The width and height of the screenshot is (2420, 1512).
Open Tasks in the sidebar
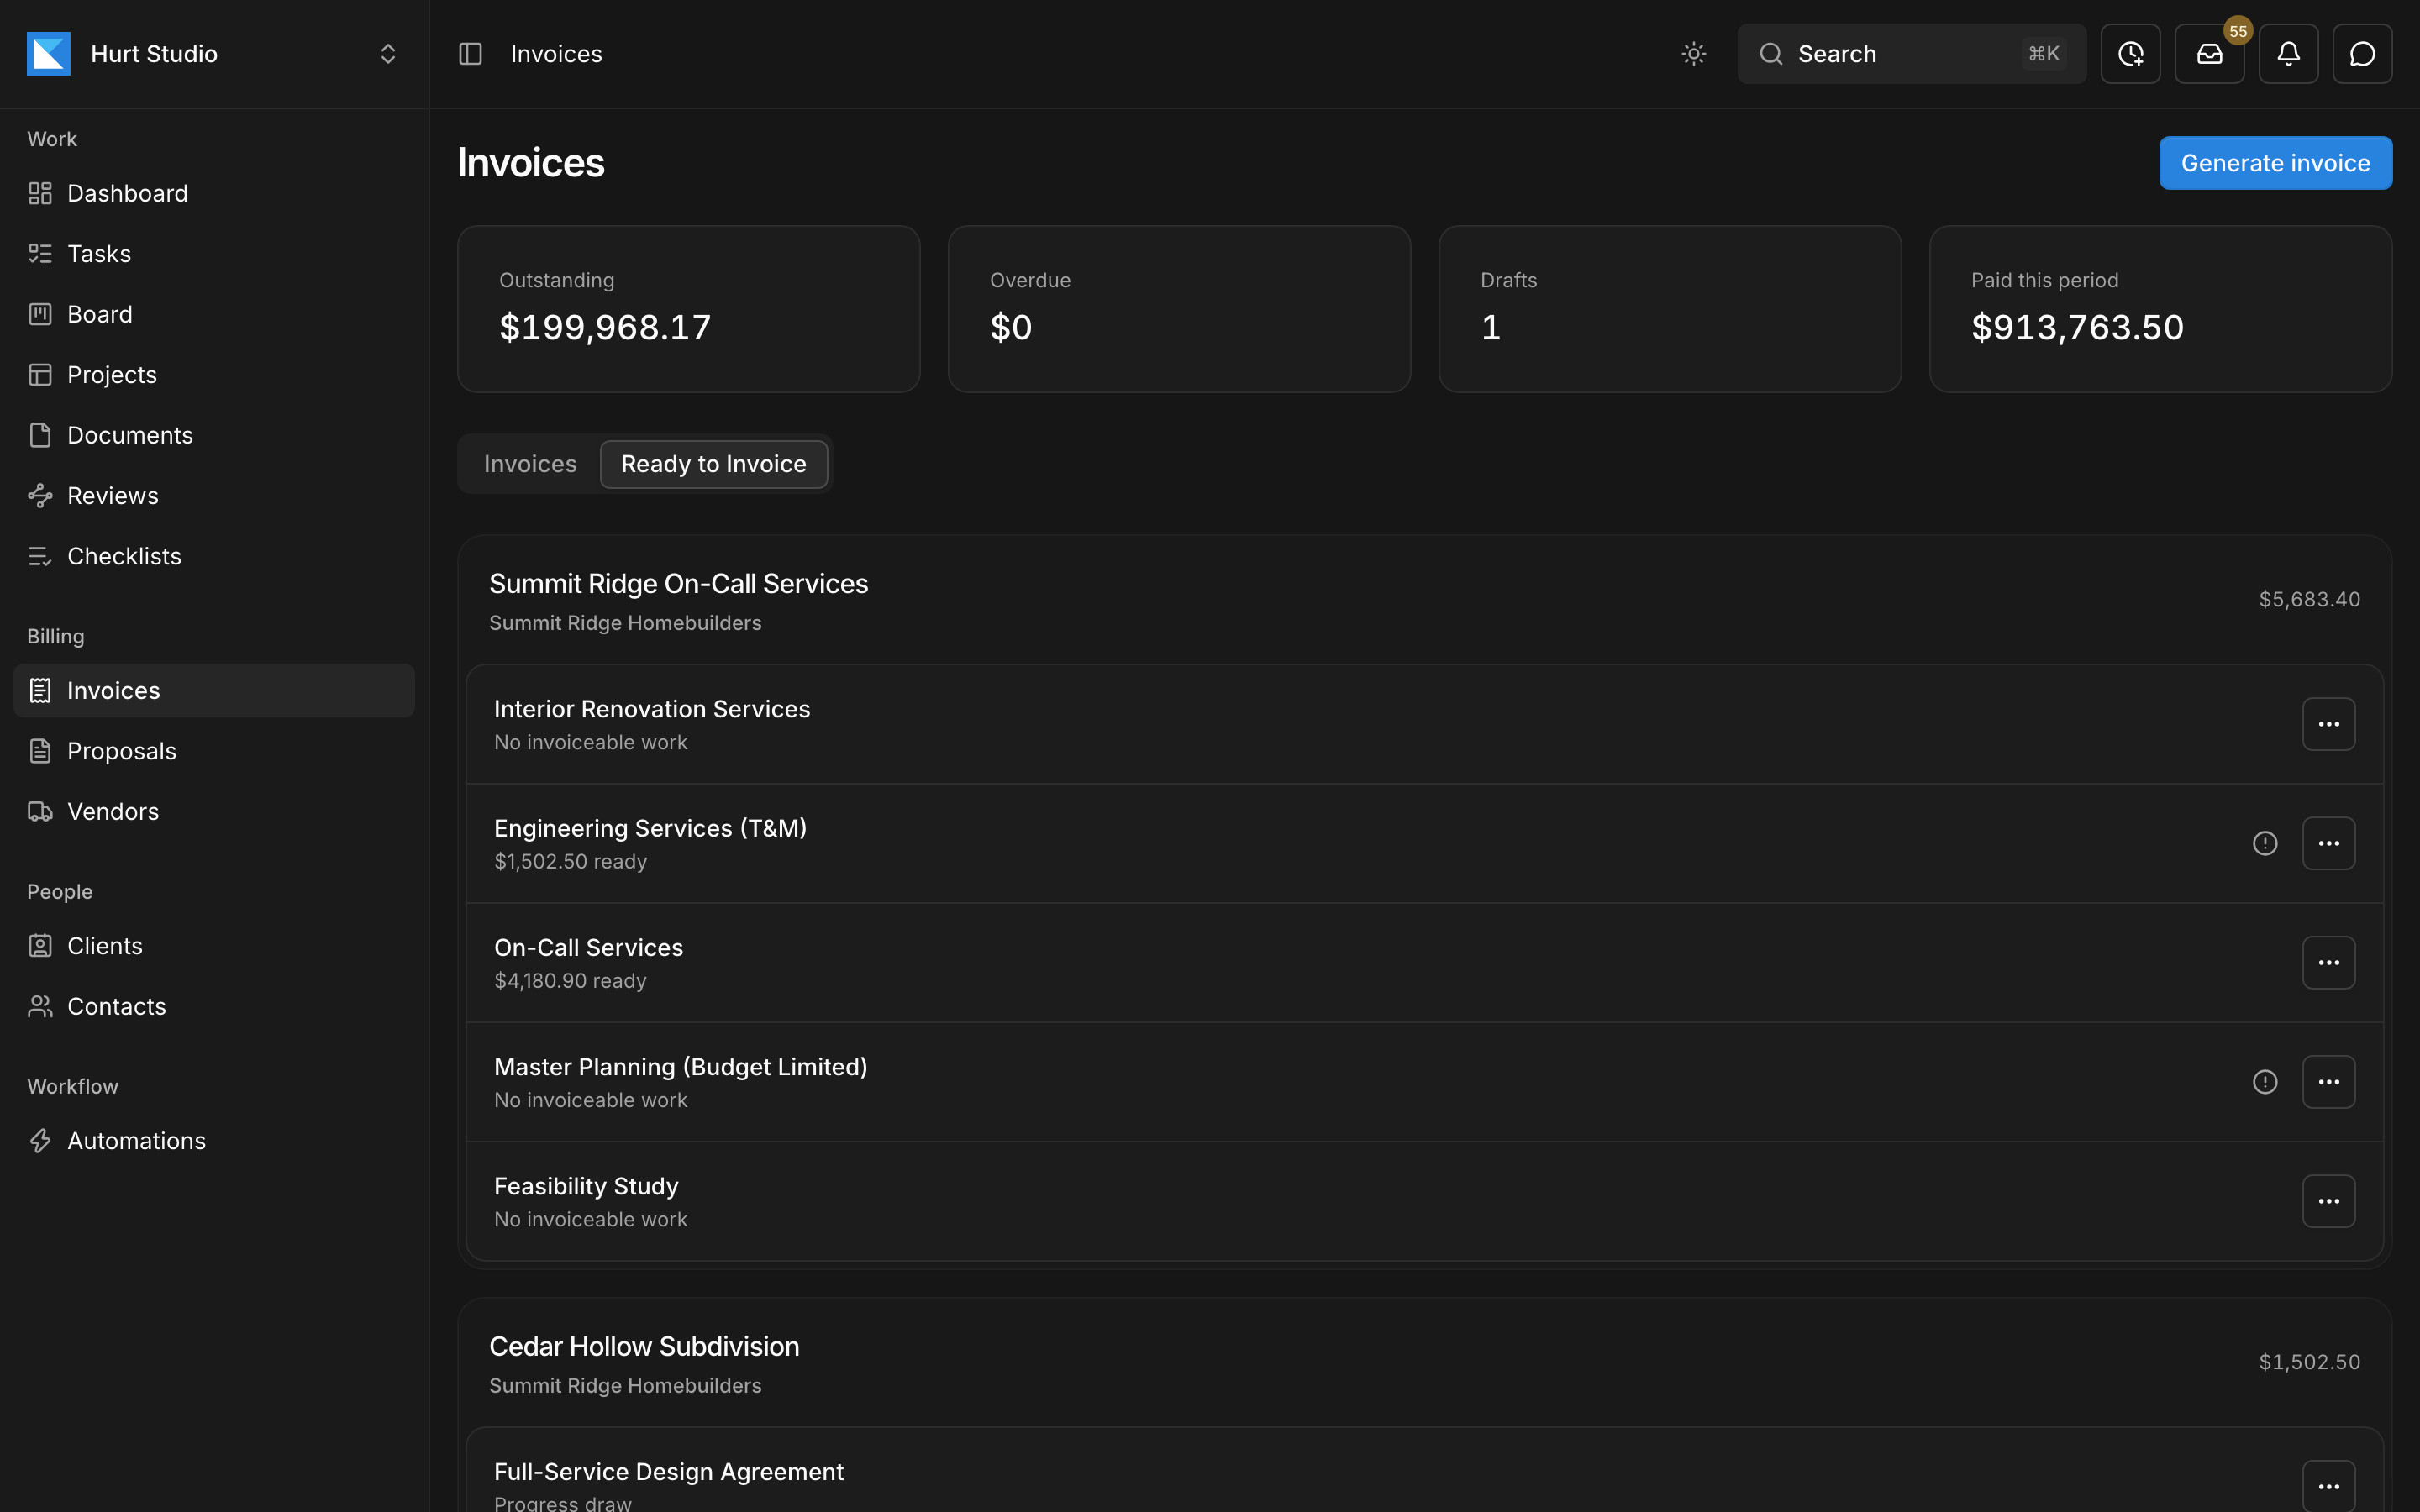point(214,254)
